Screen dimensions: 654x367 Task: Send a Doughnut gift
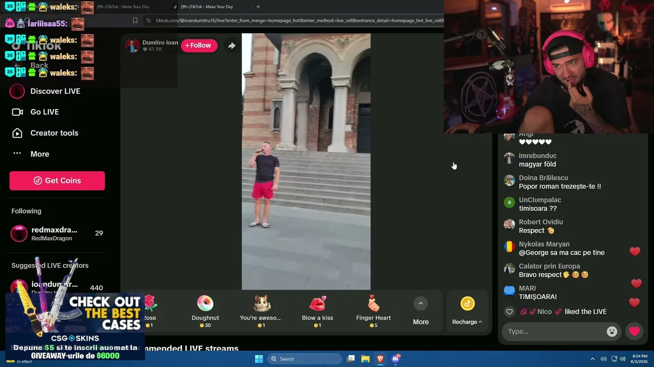[205, 311]
